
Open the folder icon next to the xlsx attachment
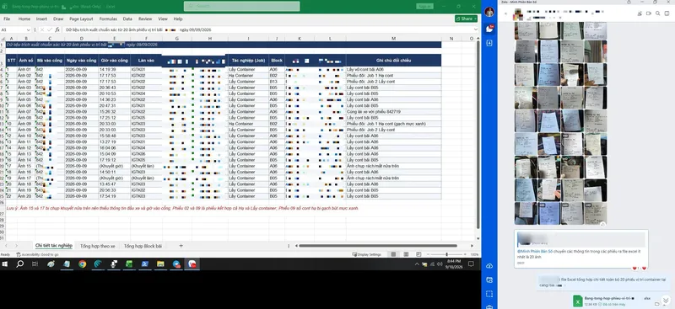point(657,303)
